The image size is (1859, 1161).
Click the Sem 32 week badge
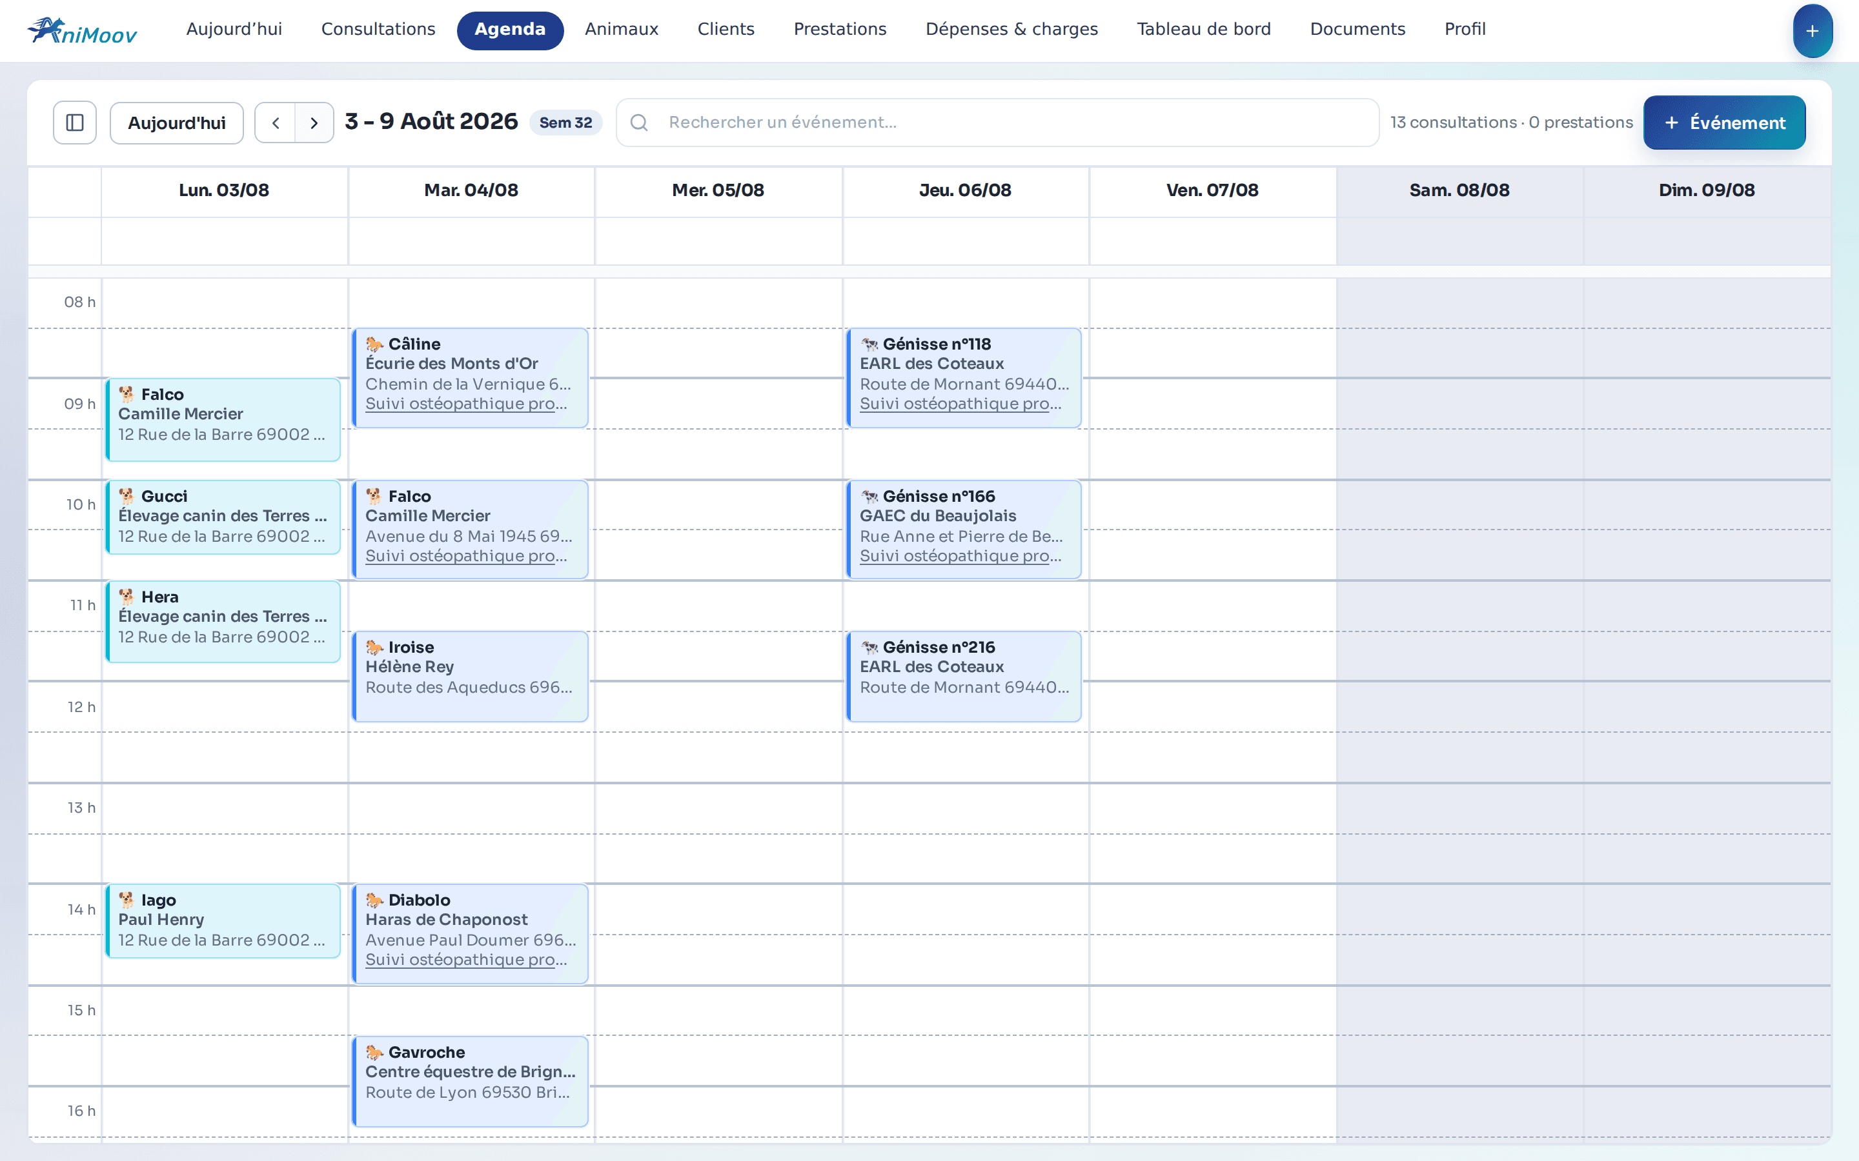[565, 122]
